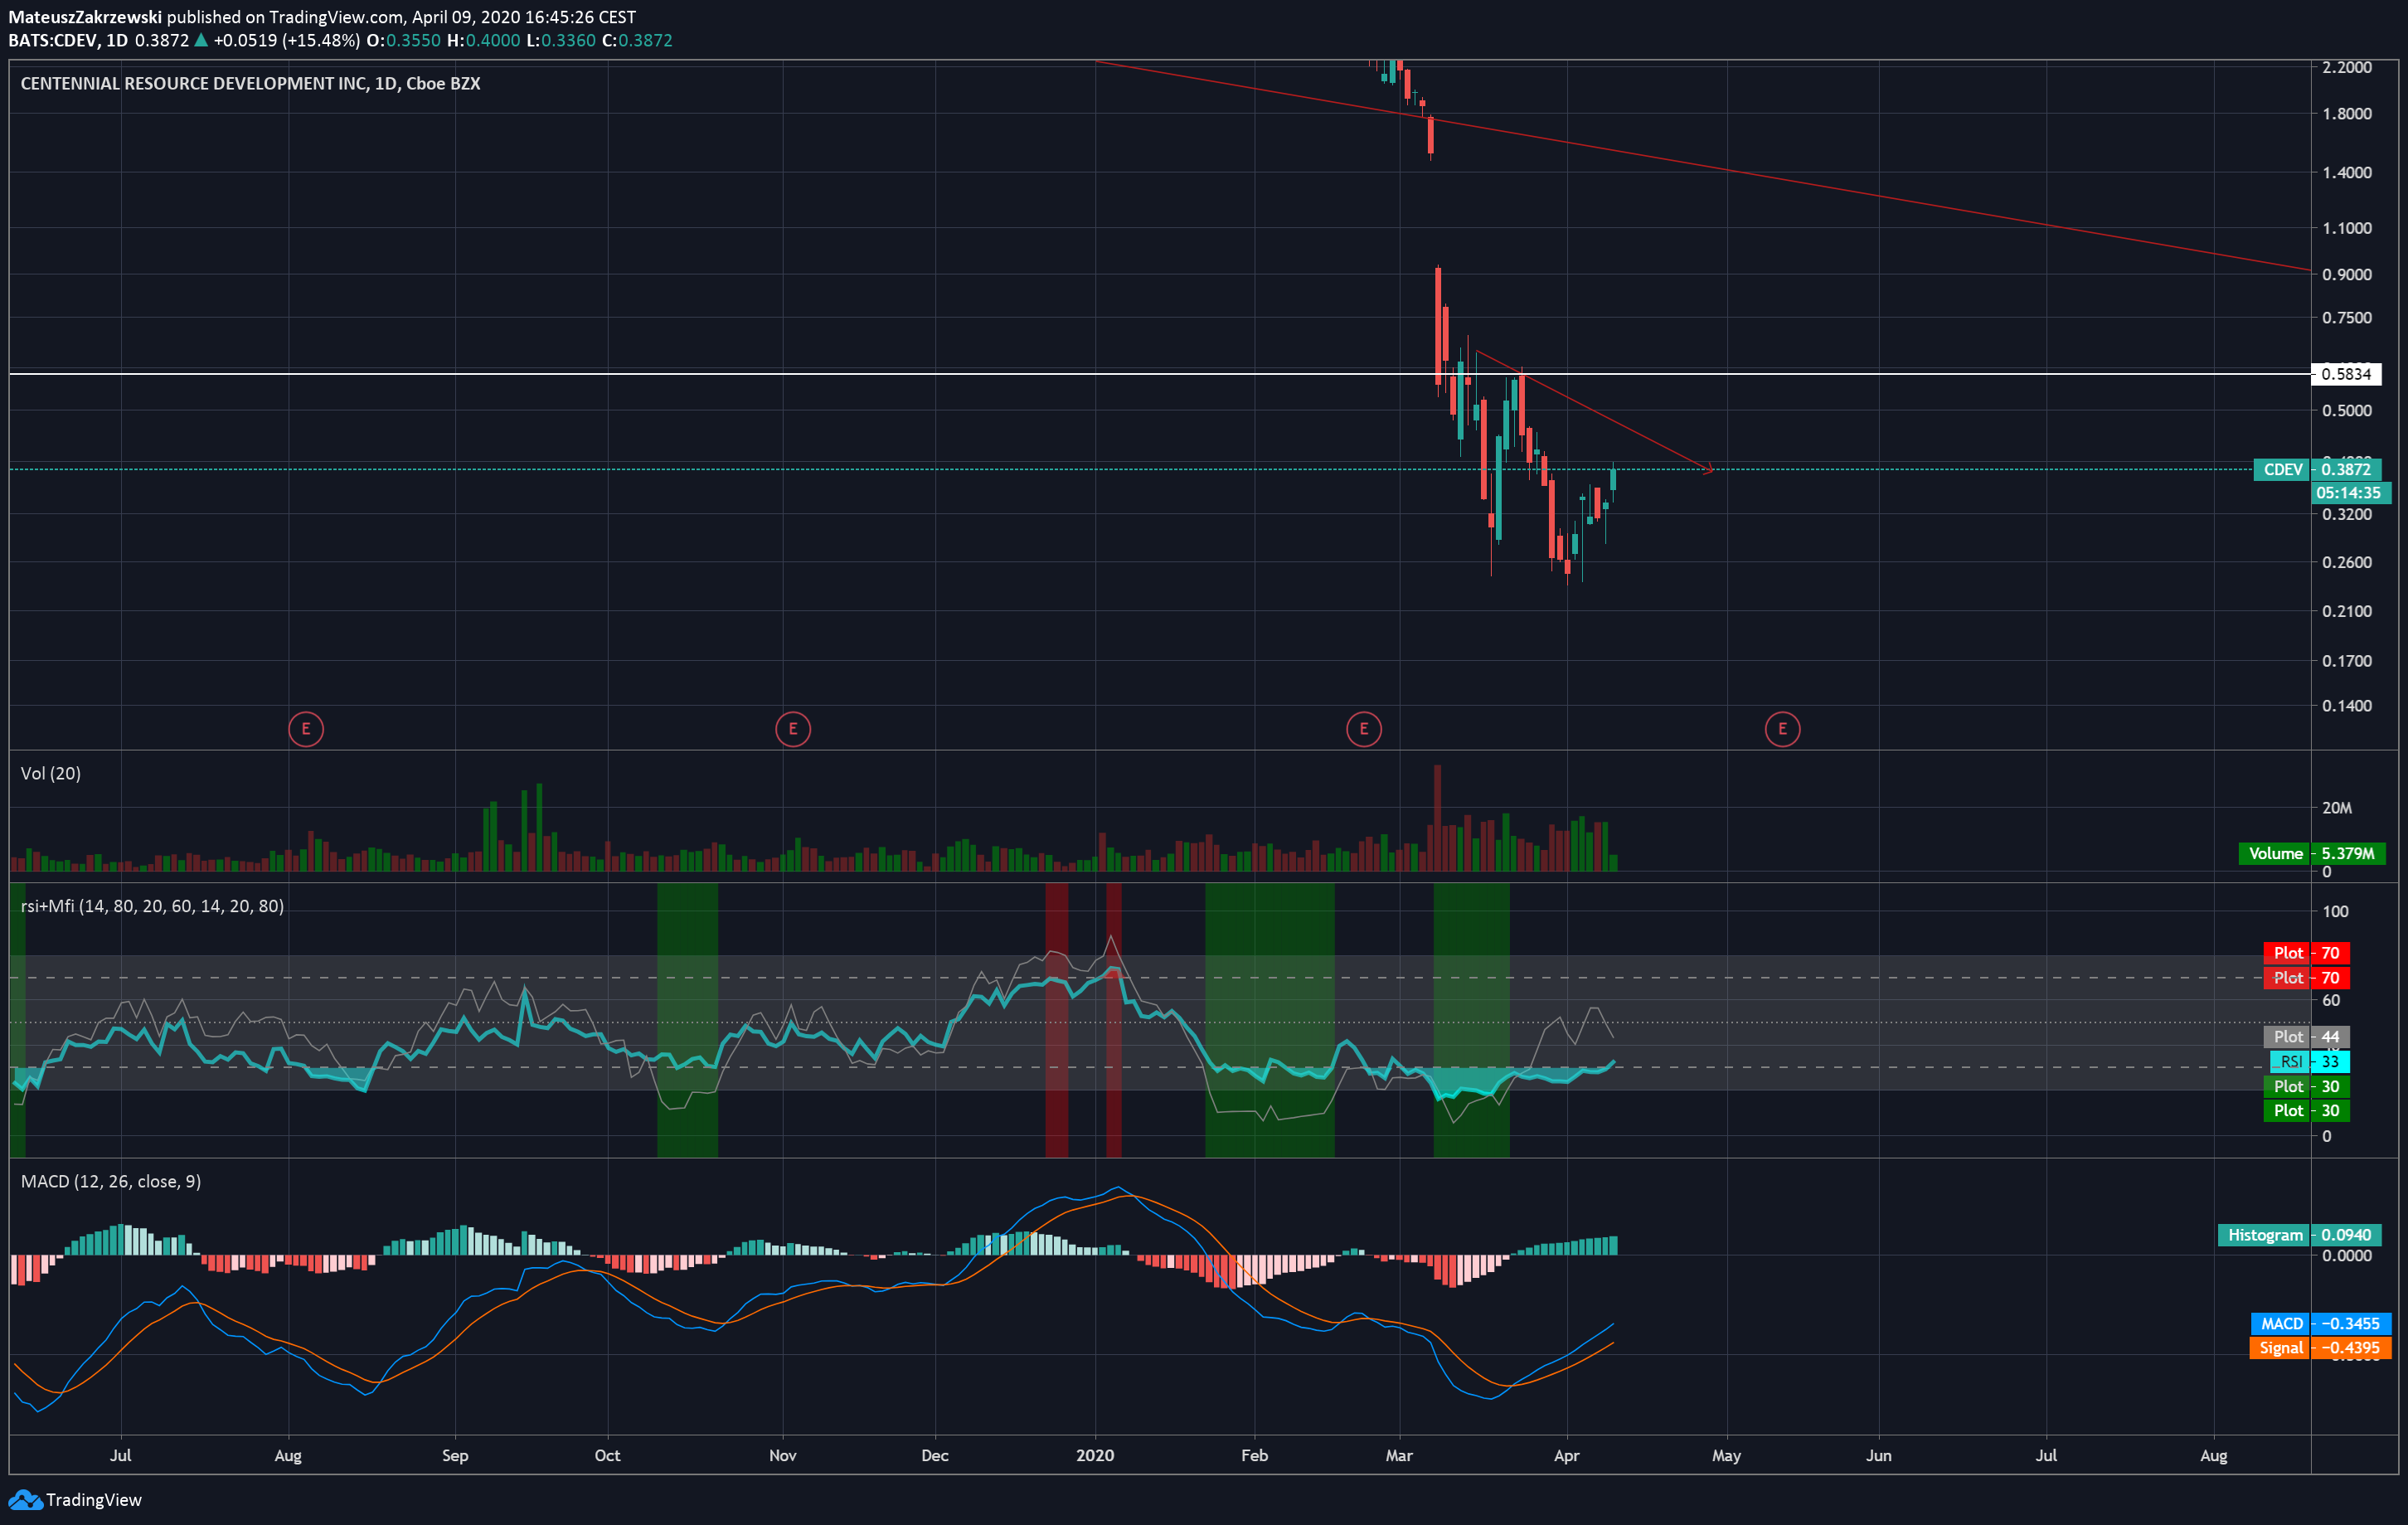The image size is (2408, 1525).
Task: Open the MACD (12, 26, close, 9) legend
Action: pos(111,1182)
